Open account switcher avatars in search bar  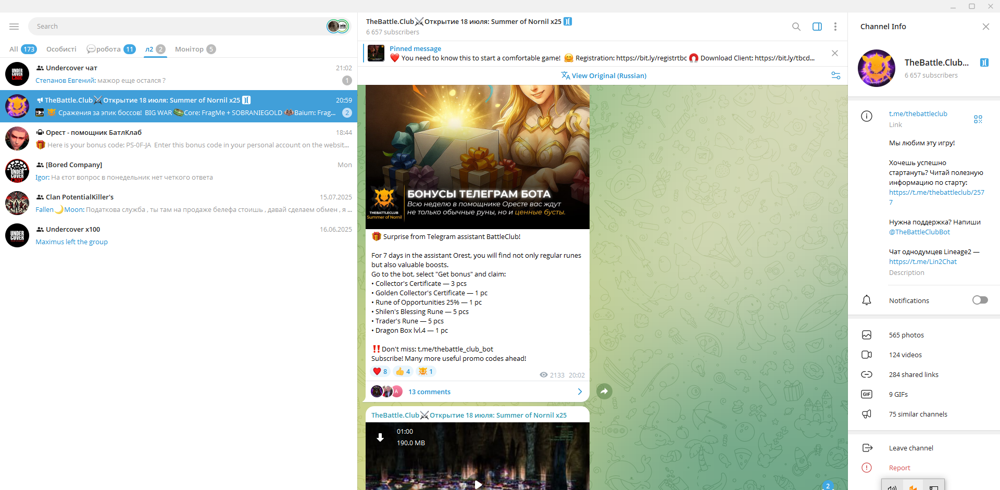tap(337, 27)
